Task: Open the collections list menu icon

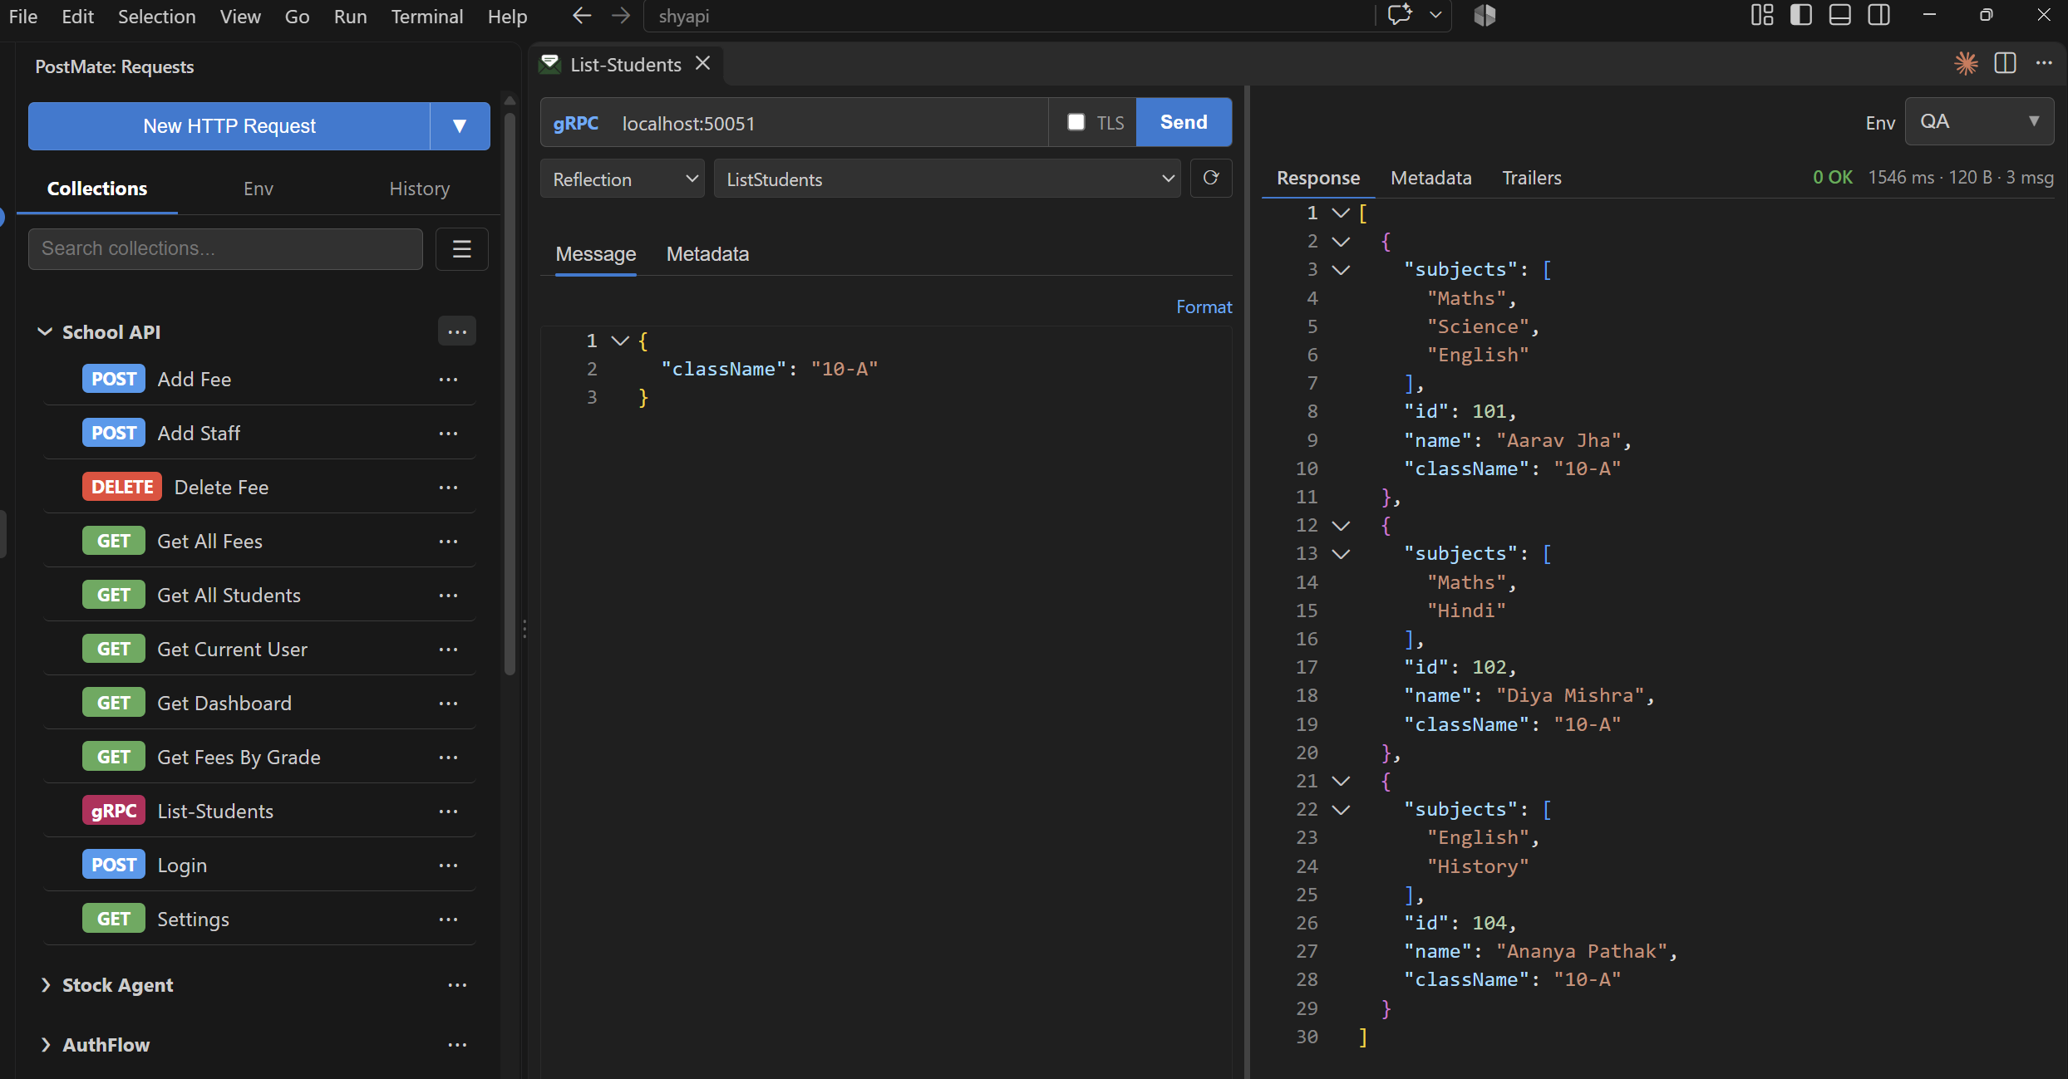Action: [462, 249]
